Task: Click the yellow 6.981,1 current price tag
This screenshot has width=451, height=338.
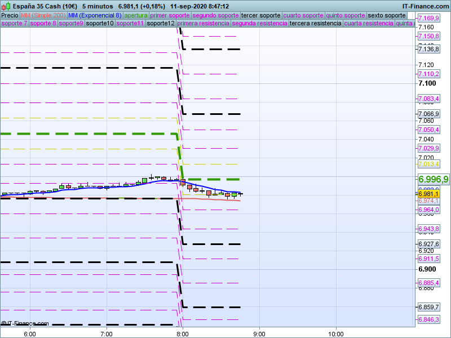Action: pos(428,194)
